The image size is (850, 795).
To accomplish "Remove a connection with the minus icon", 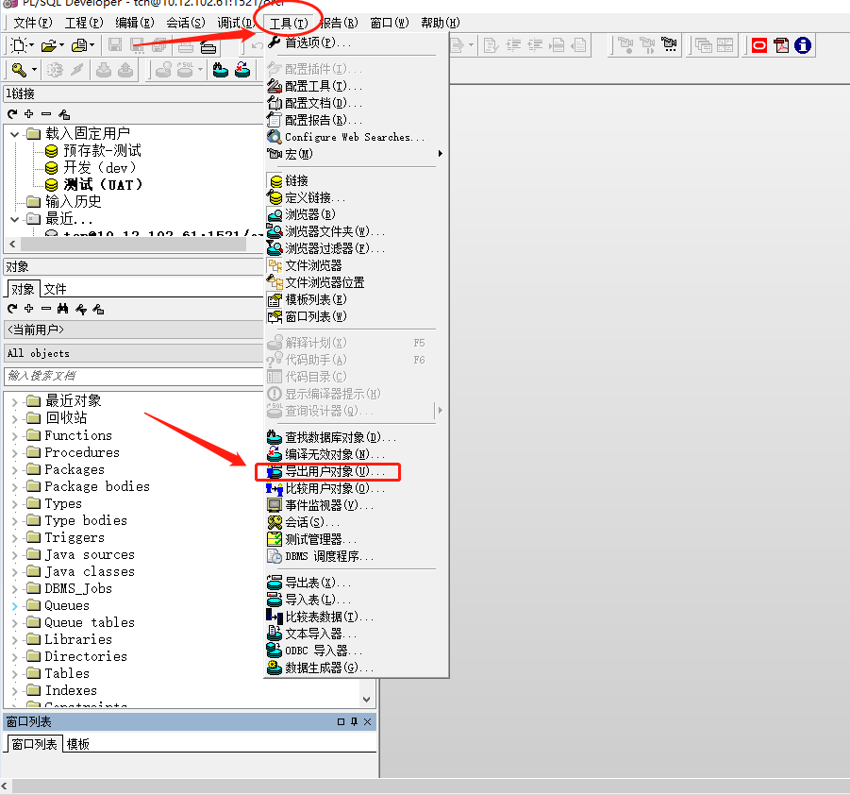I will pyautogui.click(x=46, y=112).
